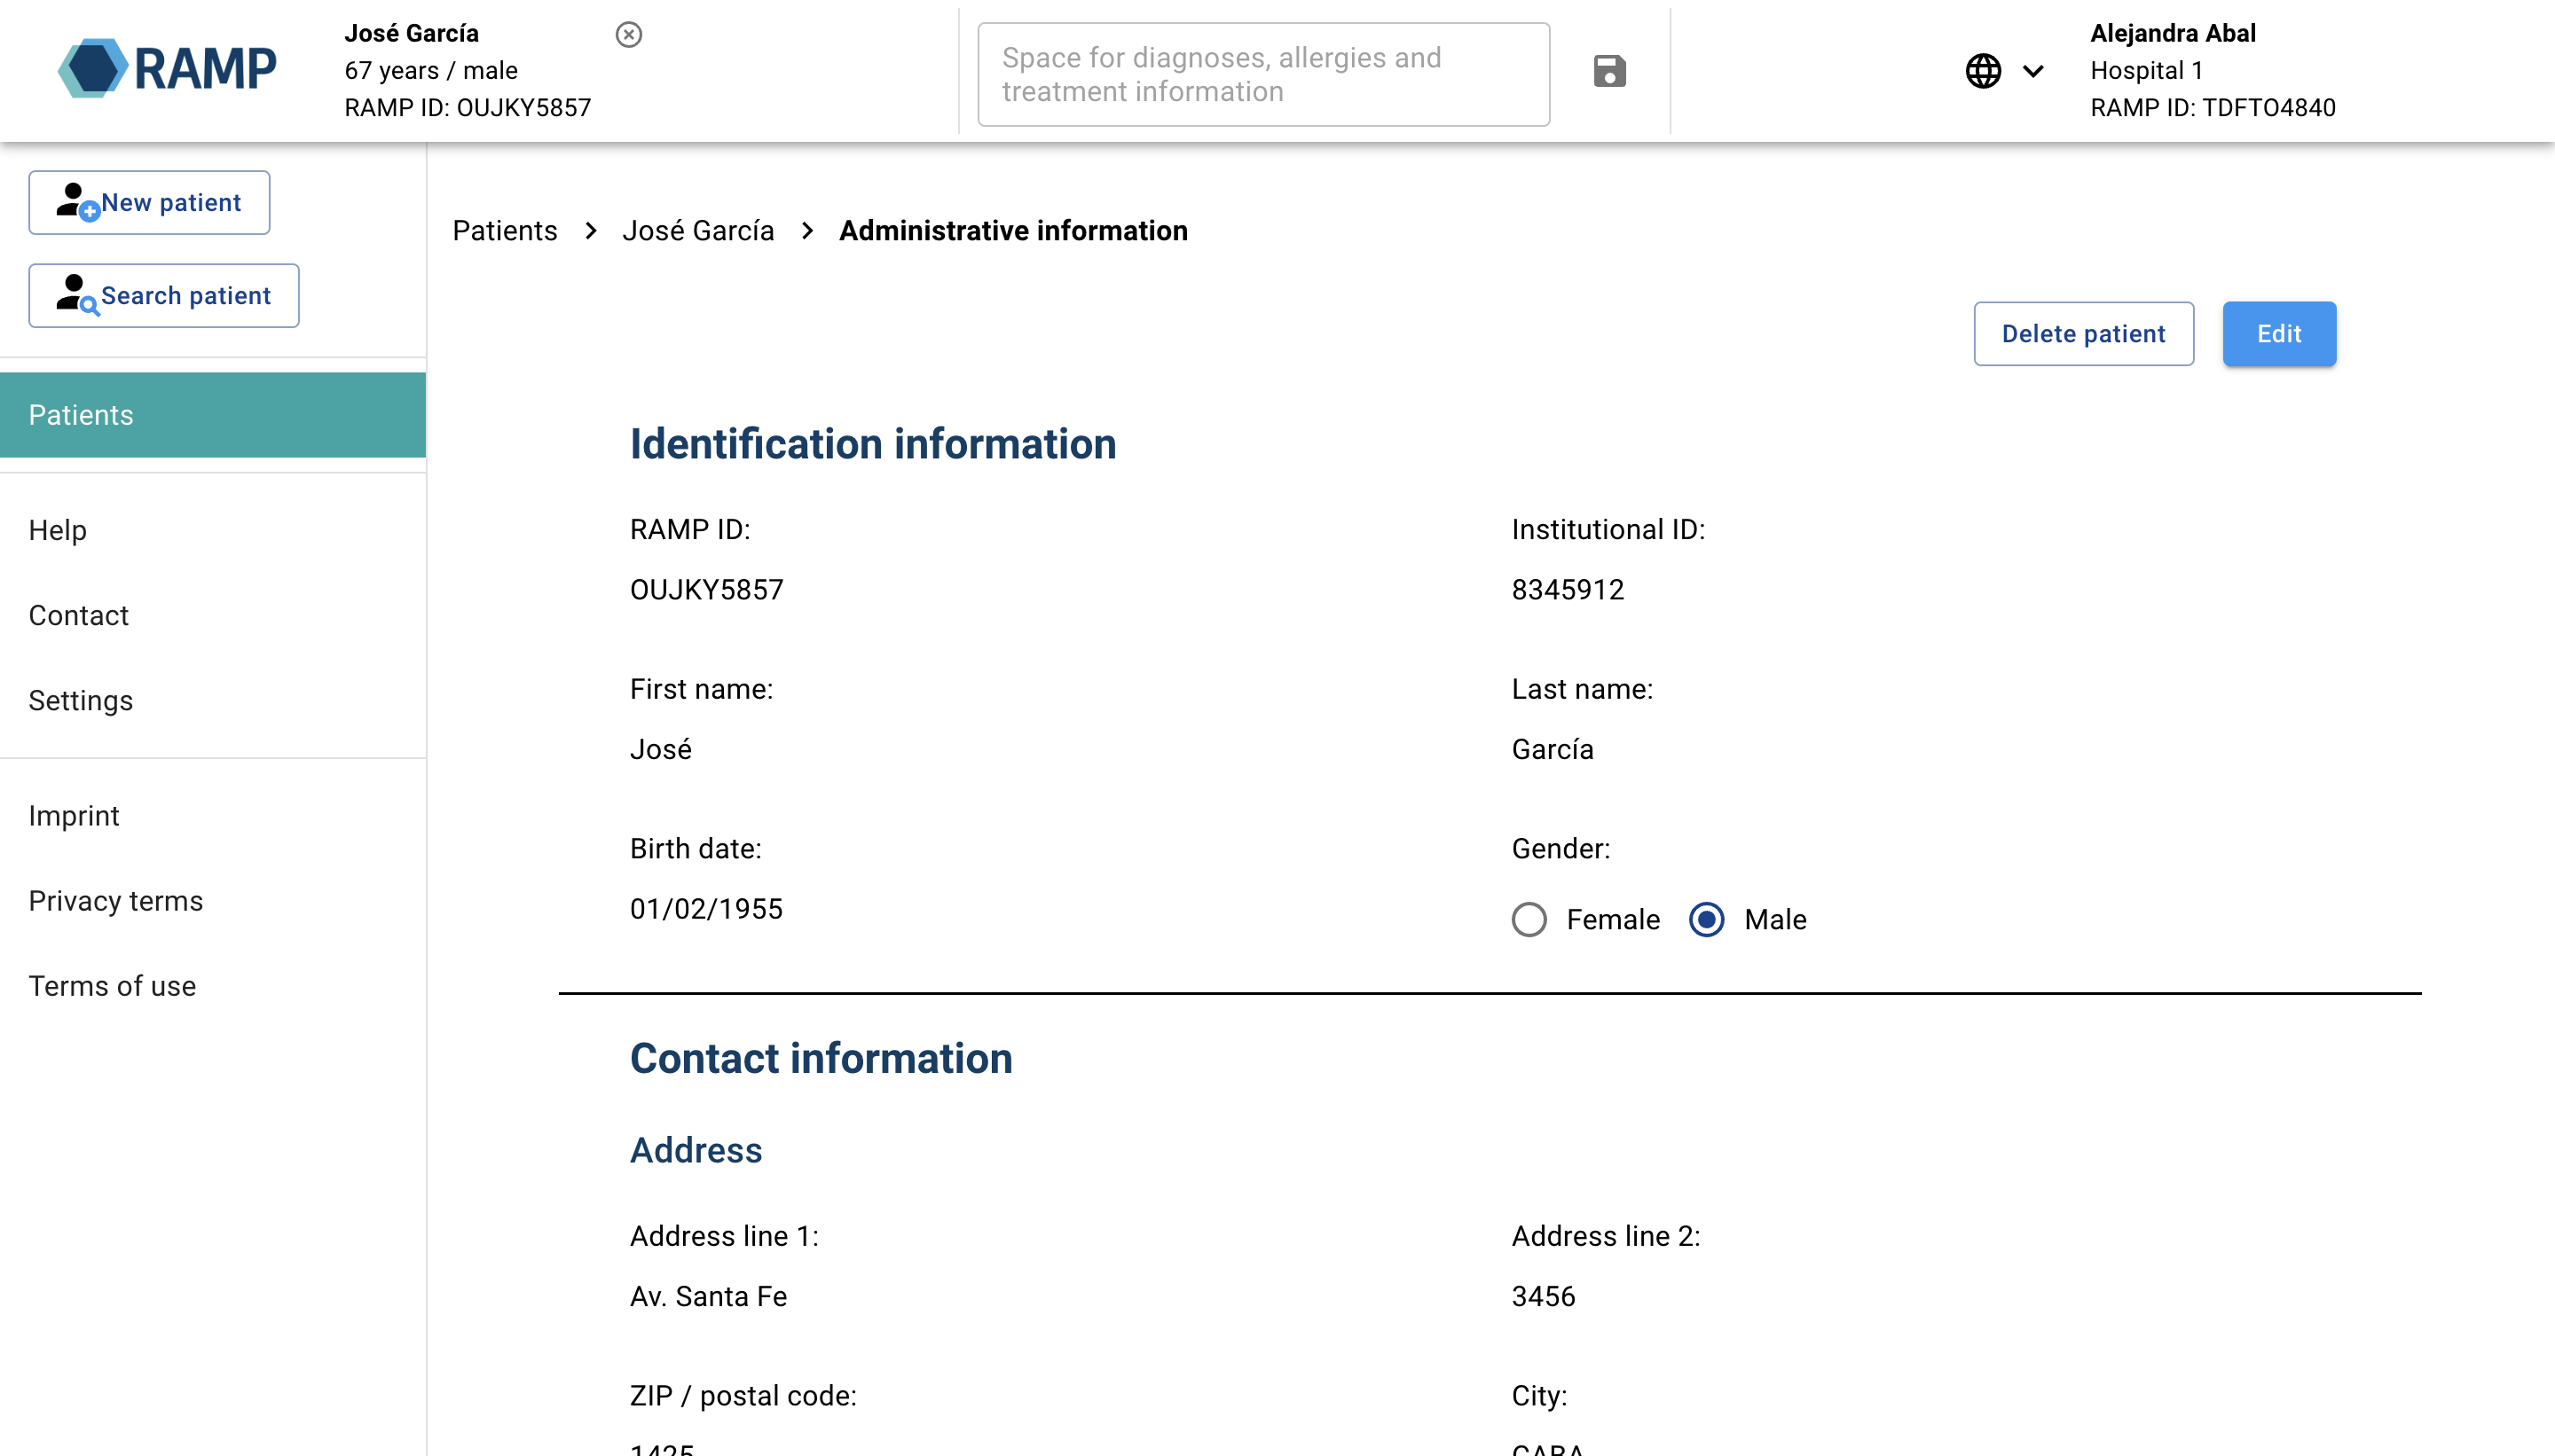Screen dimensions: 2555x1456
Task: Click the blue Edit button
Action: pyautogui.click(x=2278, y=334)
